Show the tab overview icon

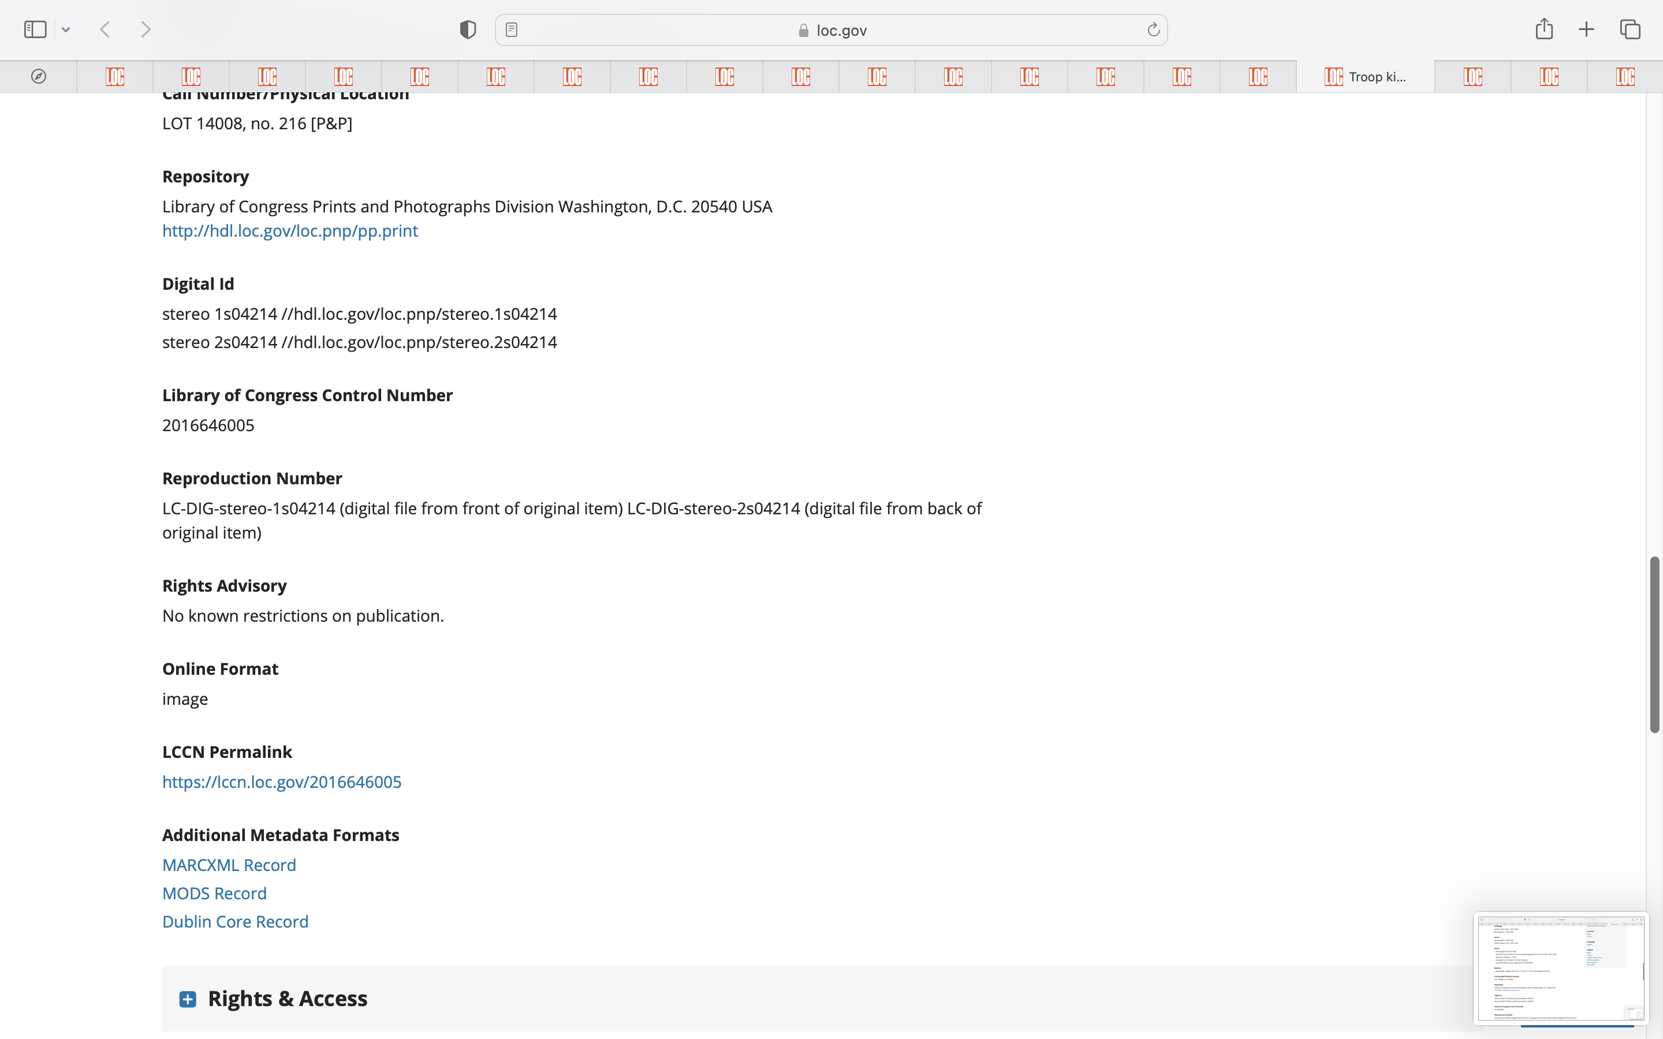pos(1630,29)
